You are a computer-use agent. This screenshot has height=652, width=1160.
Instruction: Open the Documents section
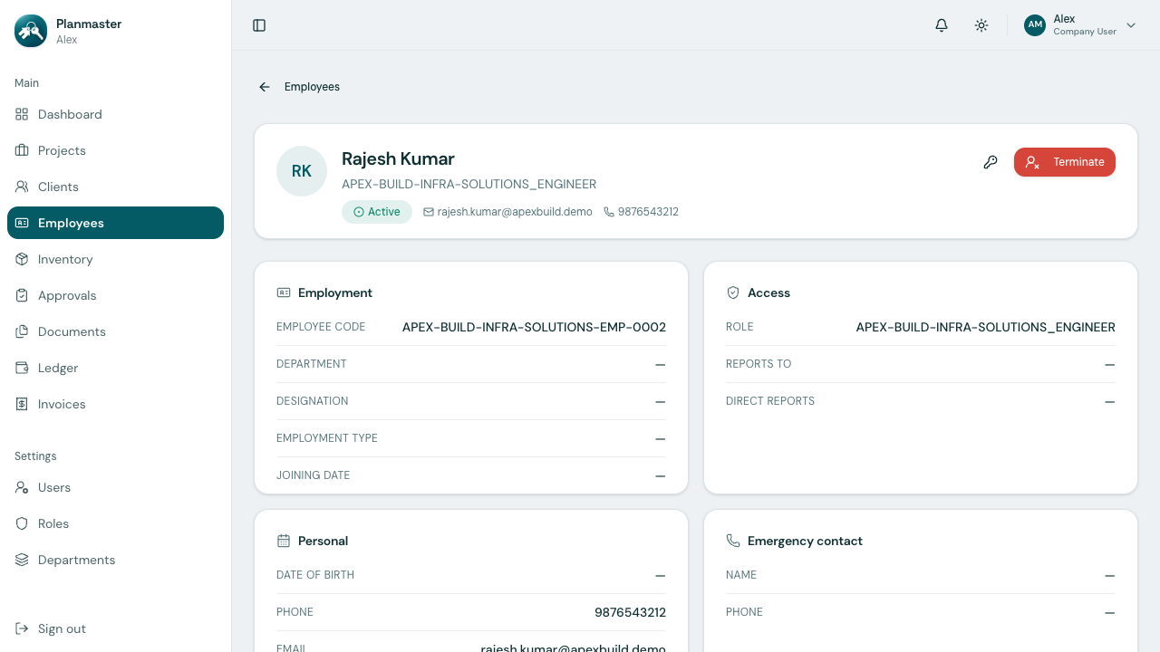(115, 331)
